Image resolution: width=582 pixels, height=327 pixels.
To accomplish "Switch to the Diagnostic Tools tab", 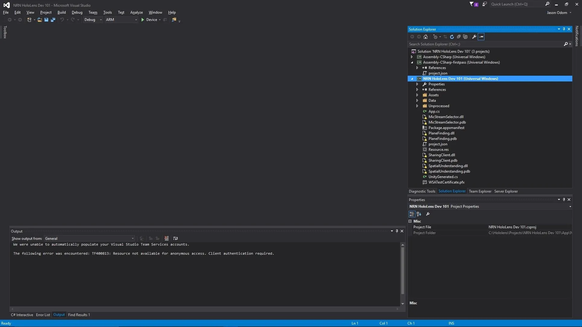I will 422,191.
